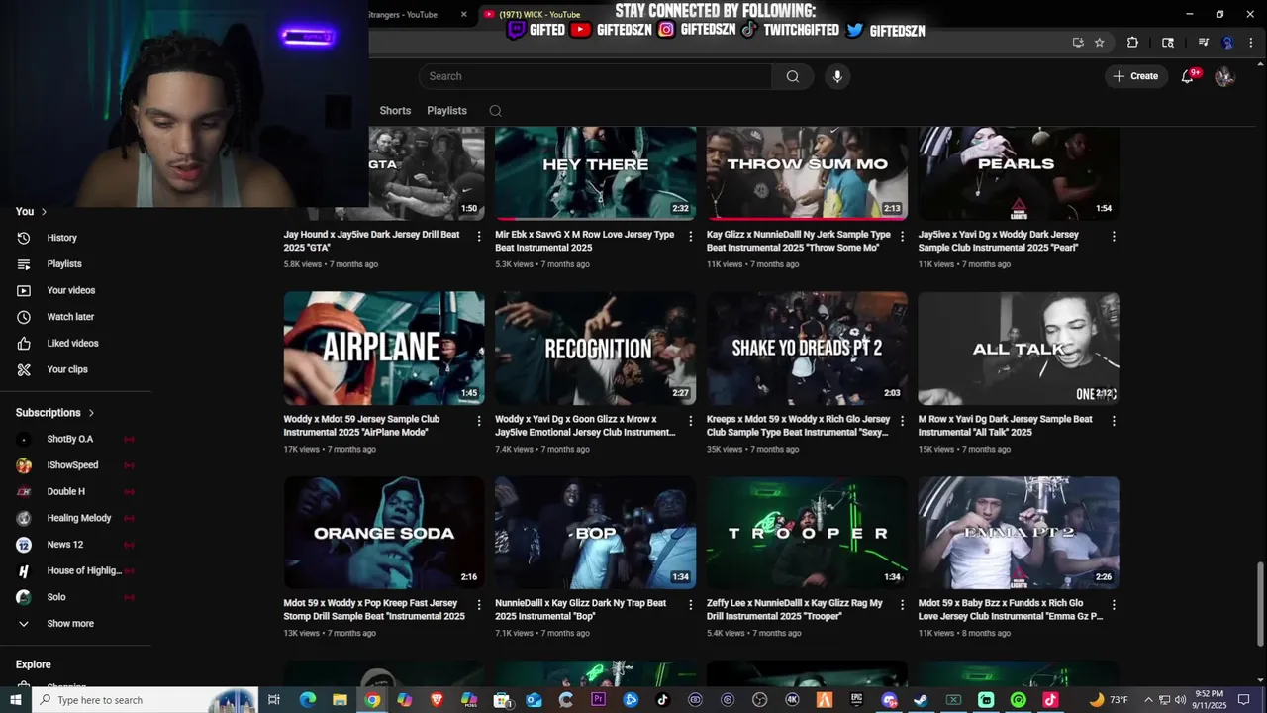Open options menu for "GTA" video

point(479,237)
